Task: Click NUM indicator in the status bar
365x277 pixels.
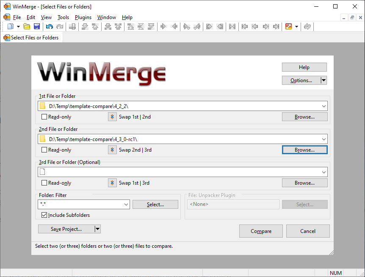Action: pos(335,273)
